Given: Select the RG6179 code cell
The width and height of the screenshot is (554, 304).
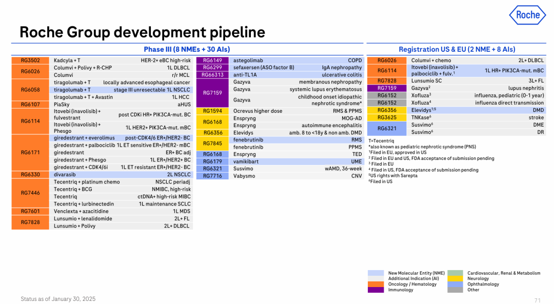Looking at the screenshot, I should point(213,161).
